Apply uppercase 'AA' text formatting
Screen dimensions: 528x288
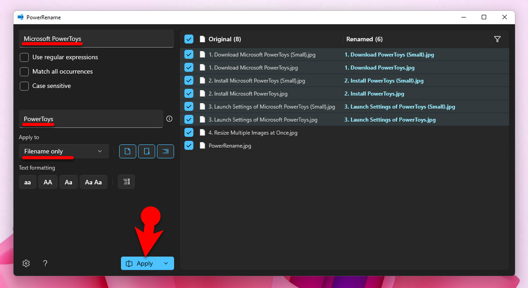point(48,182)
